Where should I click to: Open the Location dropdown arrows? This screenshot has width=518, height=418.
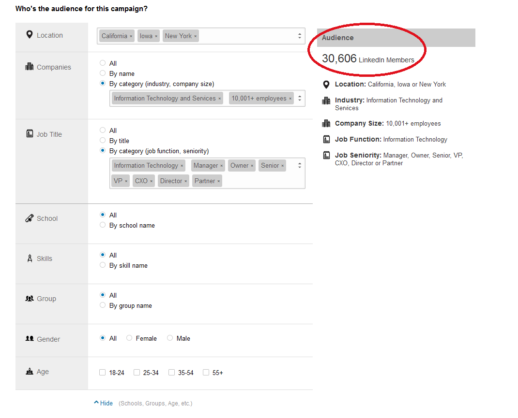point(300,36)
